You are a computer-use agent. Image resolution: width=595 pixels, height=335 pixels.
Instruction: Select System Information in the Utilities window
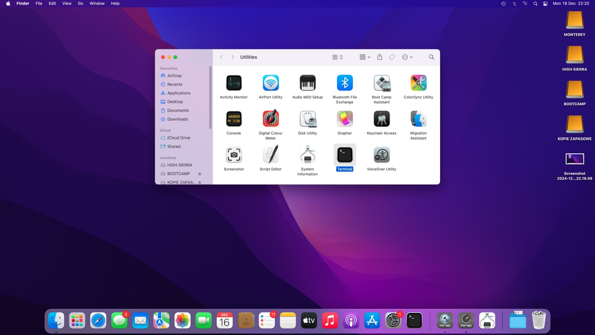308,155
